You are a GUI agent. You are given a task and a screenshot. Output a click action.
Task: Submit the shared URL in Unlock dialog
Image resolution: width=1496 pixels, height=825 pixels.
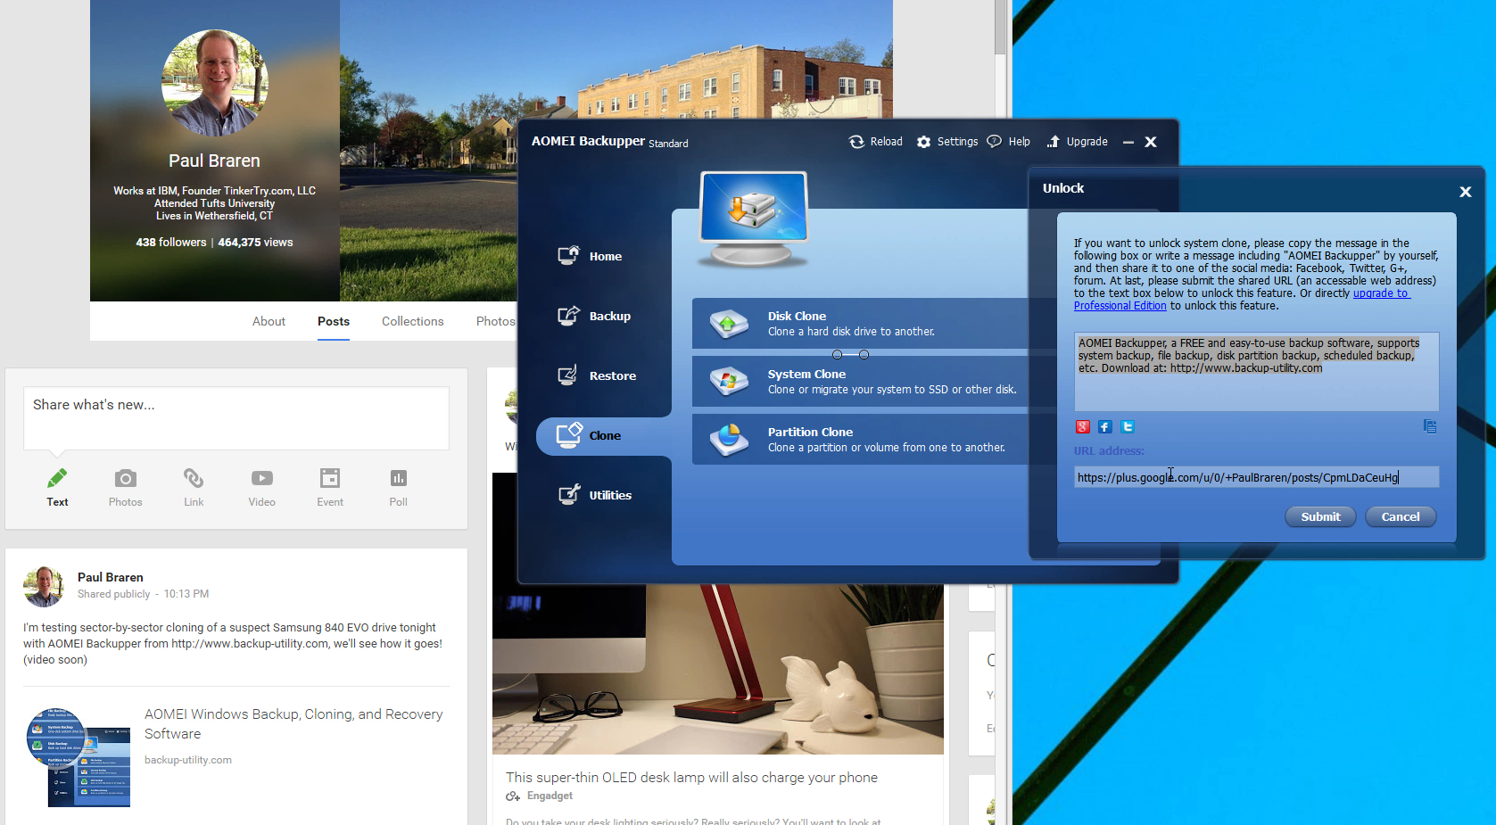[x=1320, y=516]
